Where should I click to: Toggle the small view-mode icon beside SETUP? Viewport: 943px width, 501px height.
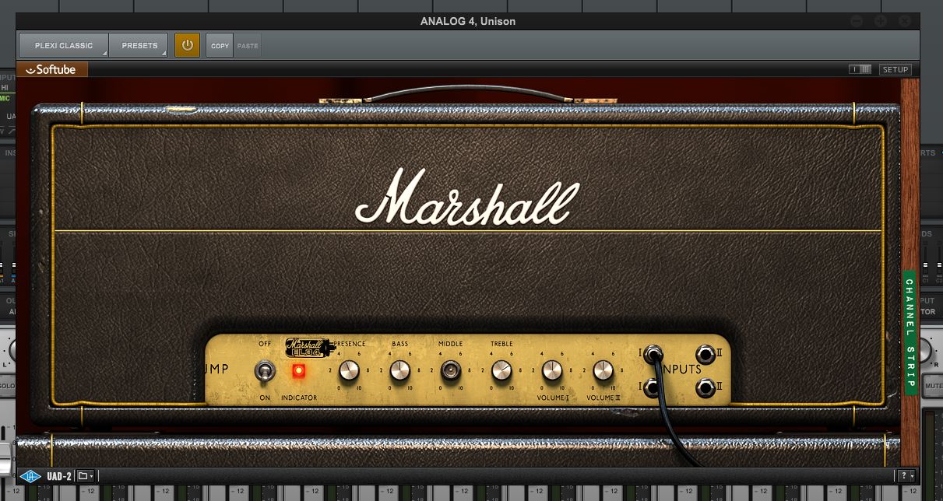pyautogui.click(x=860, y=69)
